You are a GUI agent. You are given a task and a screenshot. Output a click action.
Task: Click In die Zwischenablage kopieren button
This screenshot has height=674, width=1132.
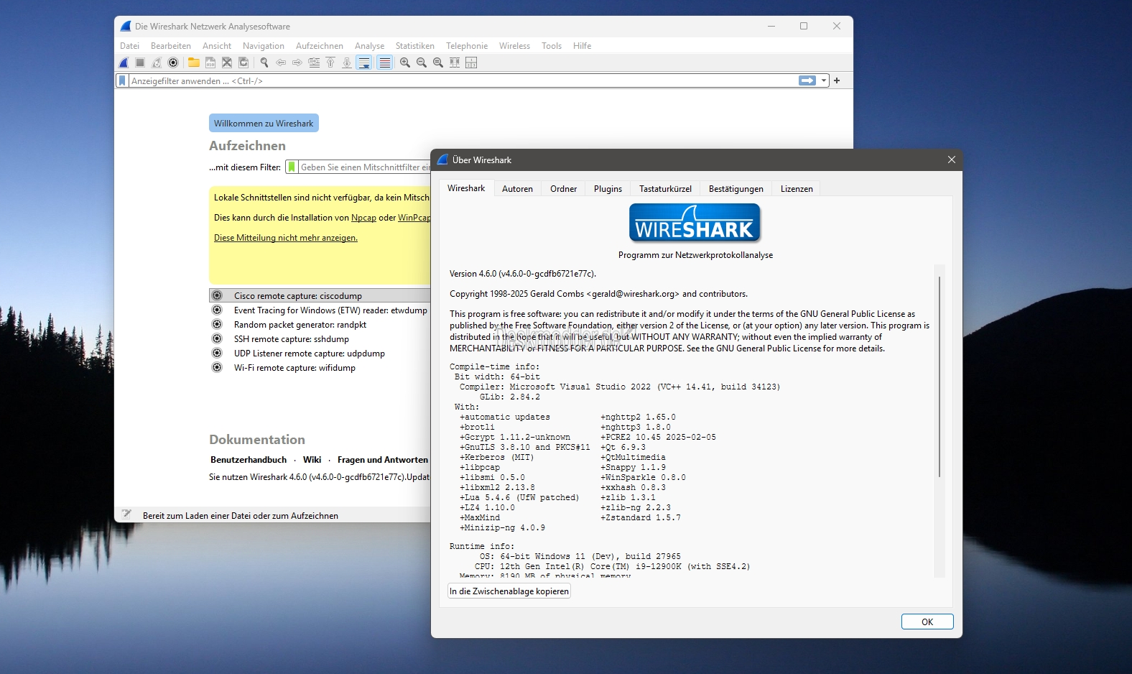click(x=509, y=591)
